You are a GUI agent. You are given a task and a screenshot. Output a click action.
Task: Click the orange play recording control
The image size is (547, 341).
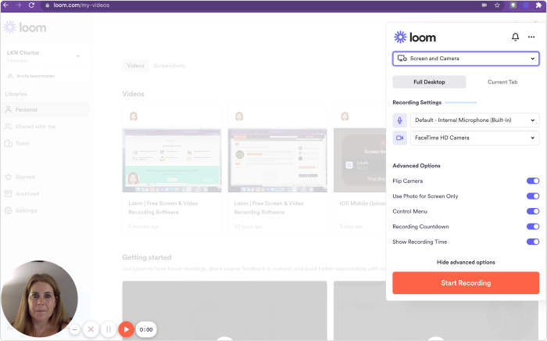tap(127, 329)
